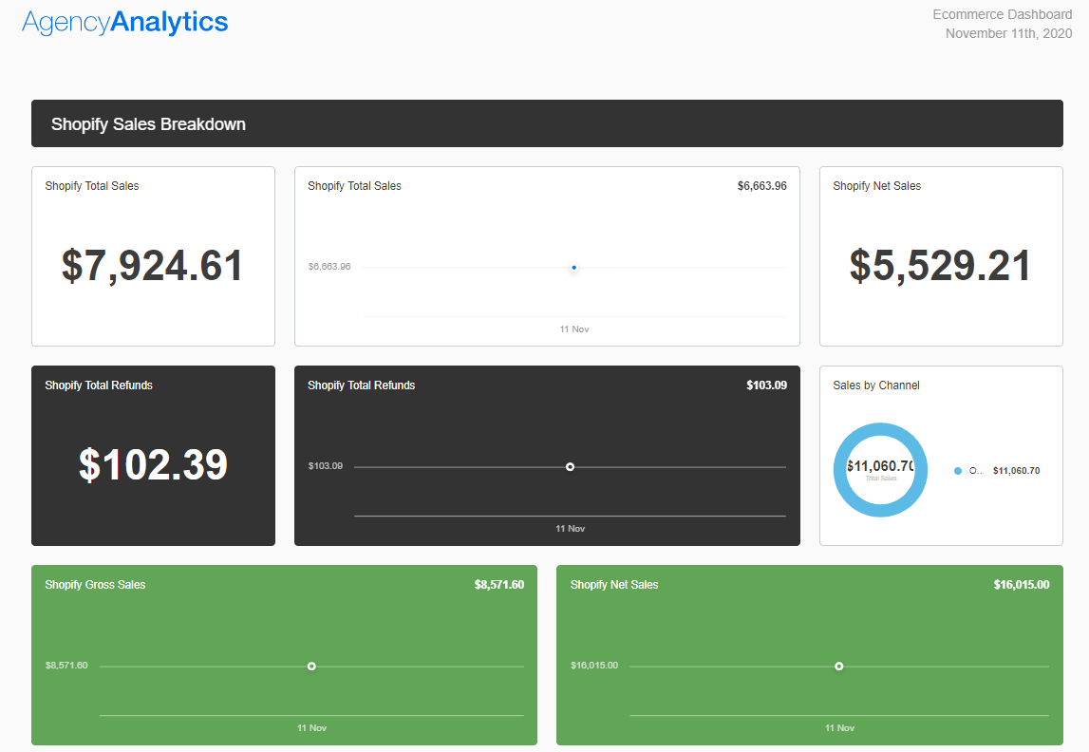1089x752 pixels.
Task: Select the data point in green Net Sales chart
Action: (x=839, y=667)
